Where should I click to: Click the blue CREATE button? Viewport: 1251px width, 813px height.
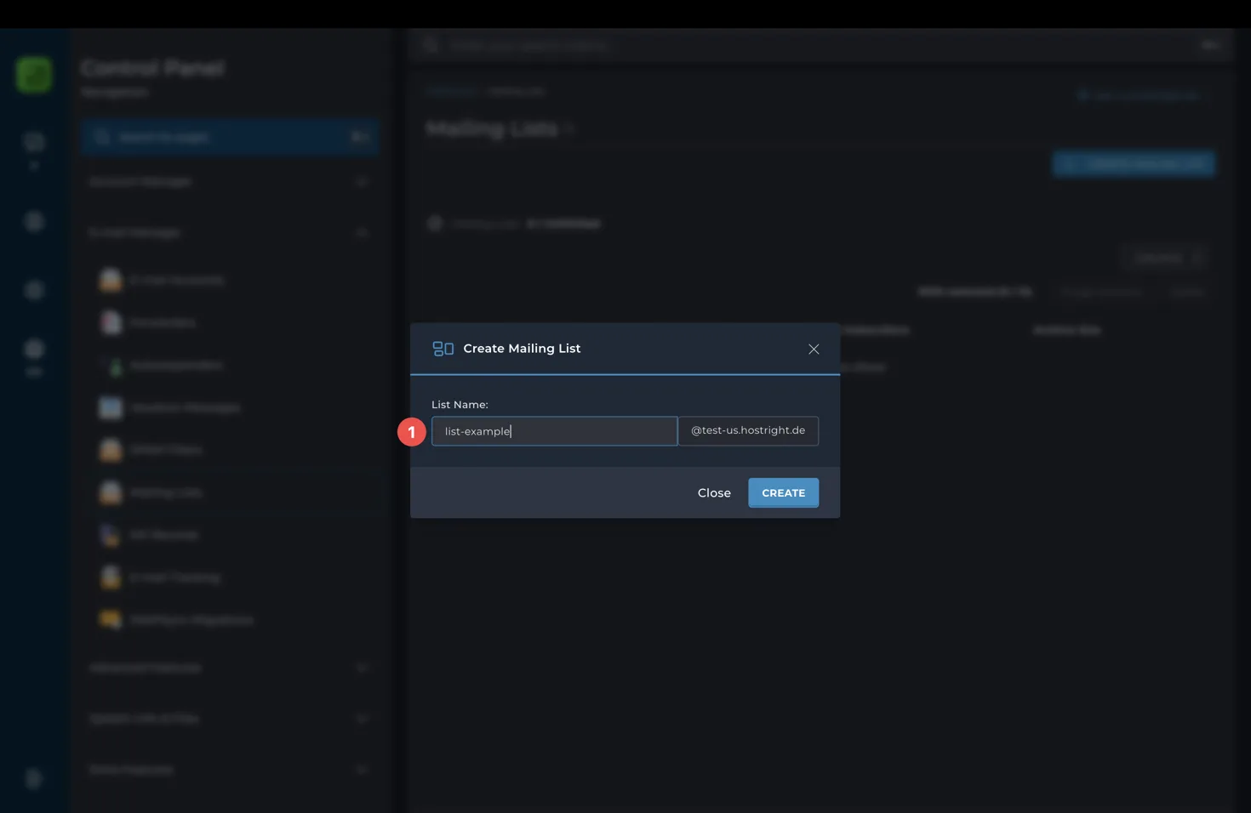pyautogui.click(x=783, y=493)
